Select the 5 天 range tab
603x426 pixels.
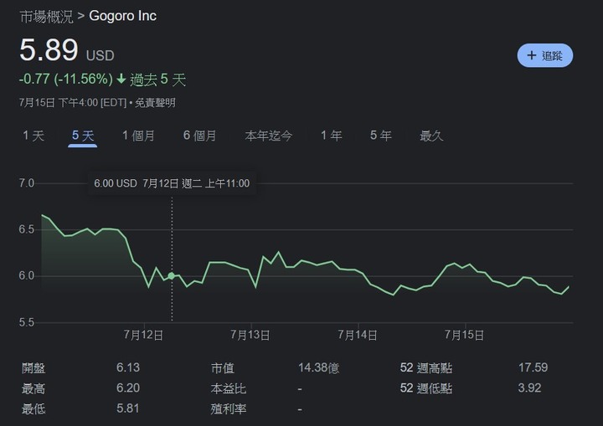pos(83,136)
